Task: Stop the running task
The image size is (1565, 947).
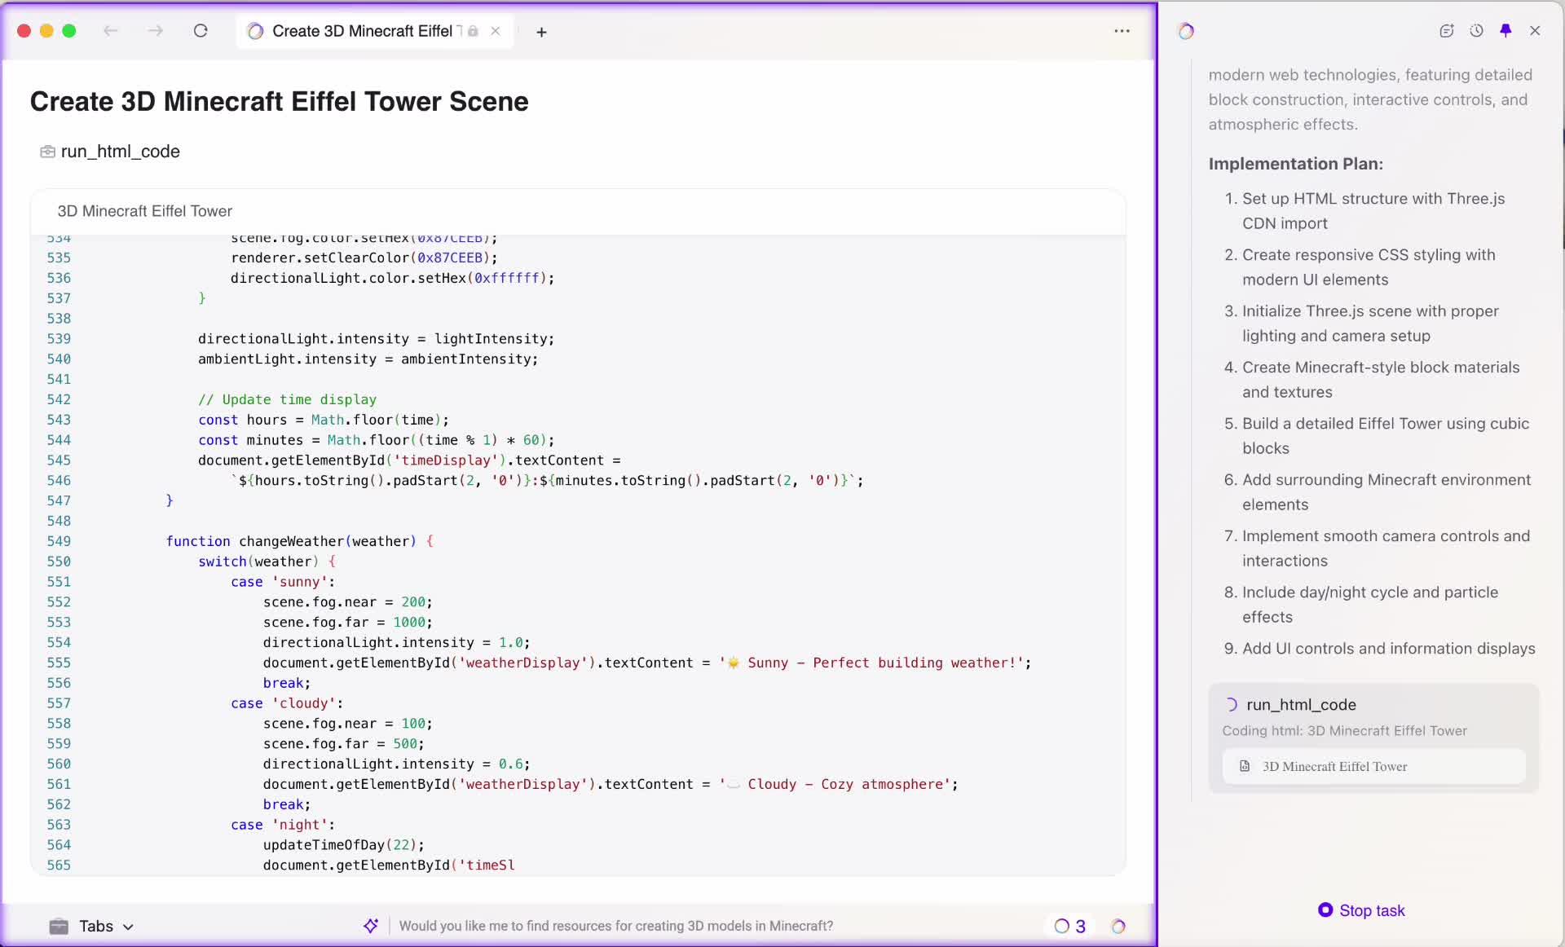Action: pos(1362,910)
